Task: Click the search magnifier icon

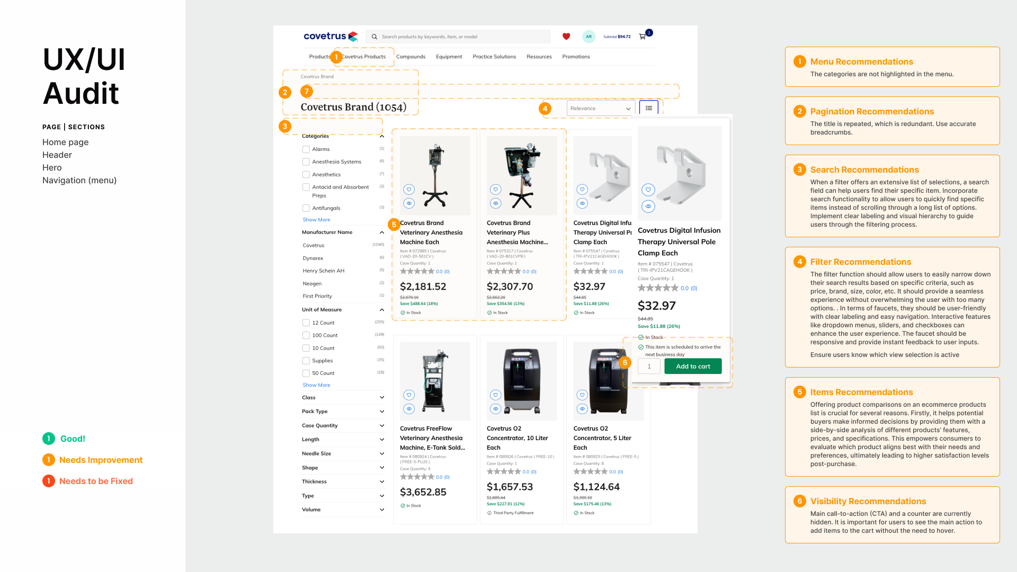Action: 374,37
